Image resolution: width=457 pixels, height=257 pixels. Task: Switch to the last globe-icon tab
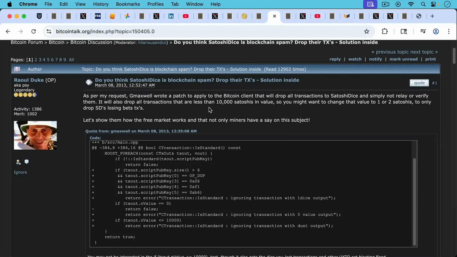(x=419, y=16)
